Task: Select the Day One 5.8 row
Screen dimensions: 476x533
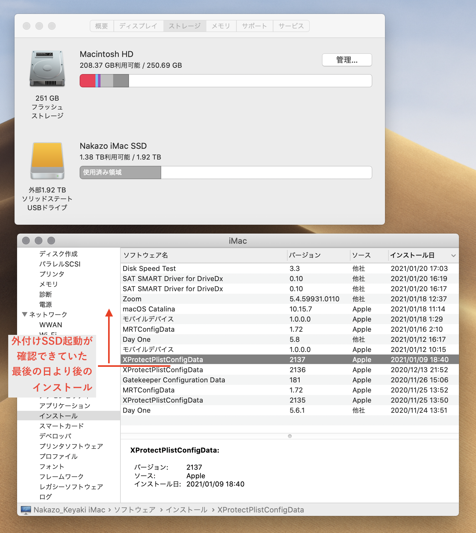Action: [x=290, y=339]
